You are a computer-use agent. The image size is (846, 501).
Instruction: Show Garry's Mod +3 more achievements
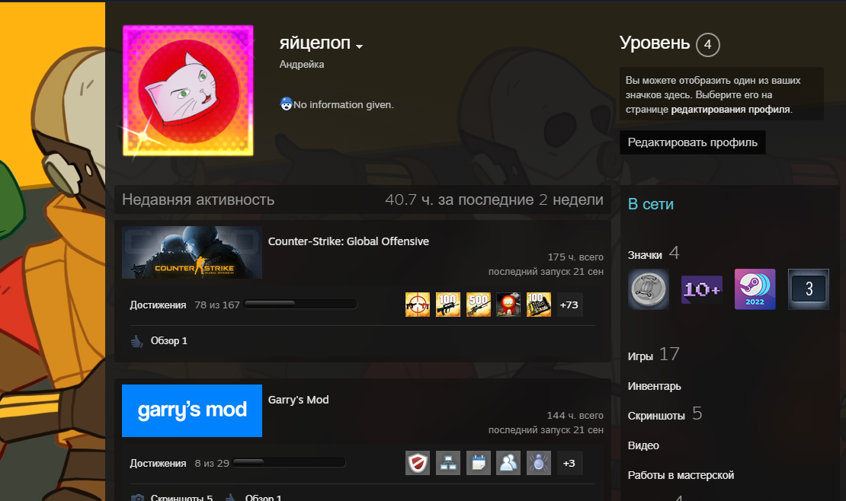[x=569, y=463]
